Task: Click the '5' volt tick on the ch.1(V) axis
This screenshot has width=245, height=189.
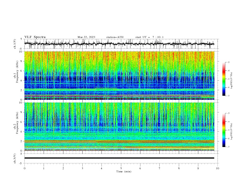Action: point(21,39)
